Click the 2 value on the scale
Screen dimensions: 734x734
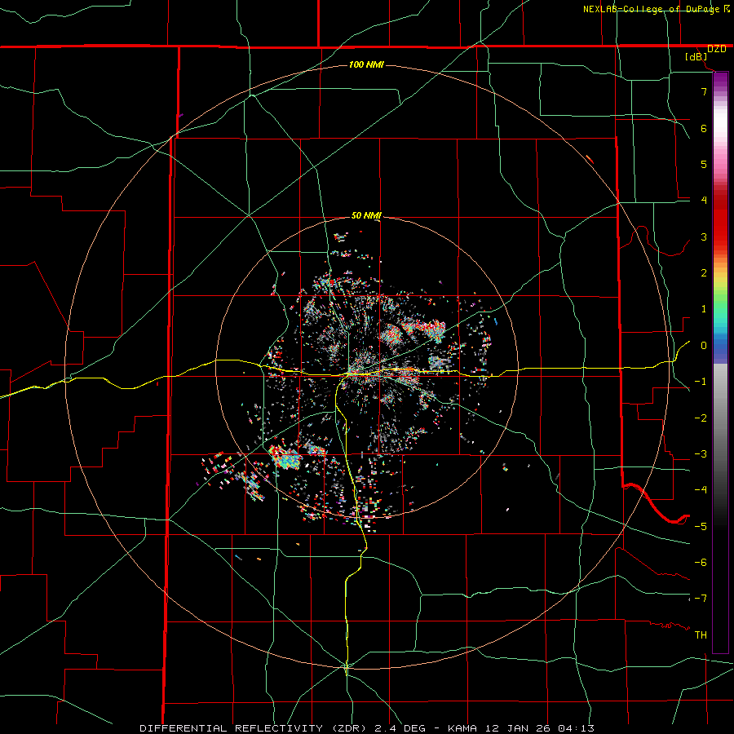point(704,273)
